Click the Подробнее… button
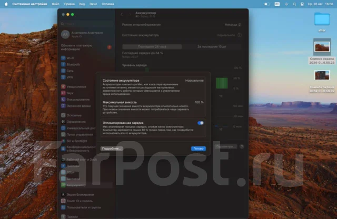 [111, 148]
